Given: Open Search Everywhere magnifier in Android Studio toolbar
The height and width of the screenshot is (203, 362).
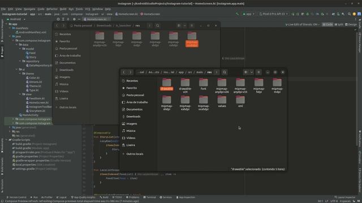Looking at the screenshot, I should coord(350,14).
